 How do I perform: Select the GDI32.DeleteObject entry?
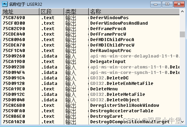click(x=115, y=100)
